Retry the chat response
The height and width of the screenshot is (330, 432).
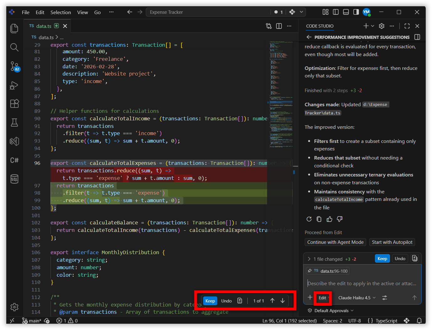click(x=309, y=219)
